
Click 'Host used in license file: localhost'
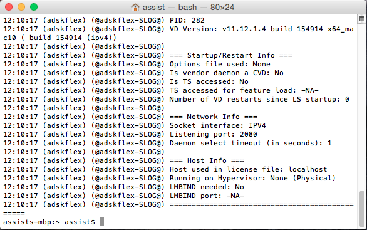(249, 169)
